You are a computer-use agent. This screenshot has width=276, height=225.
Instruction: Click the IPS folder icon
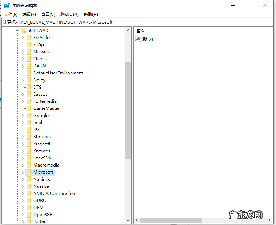29,130
